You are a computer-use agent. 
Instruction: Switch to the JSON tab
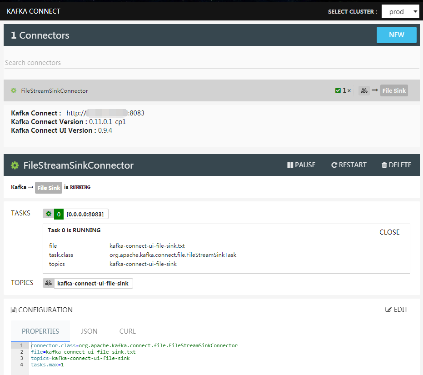(89, 331)
